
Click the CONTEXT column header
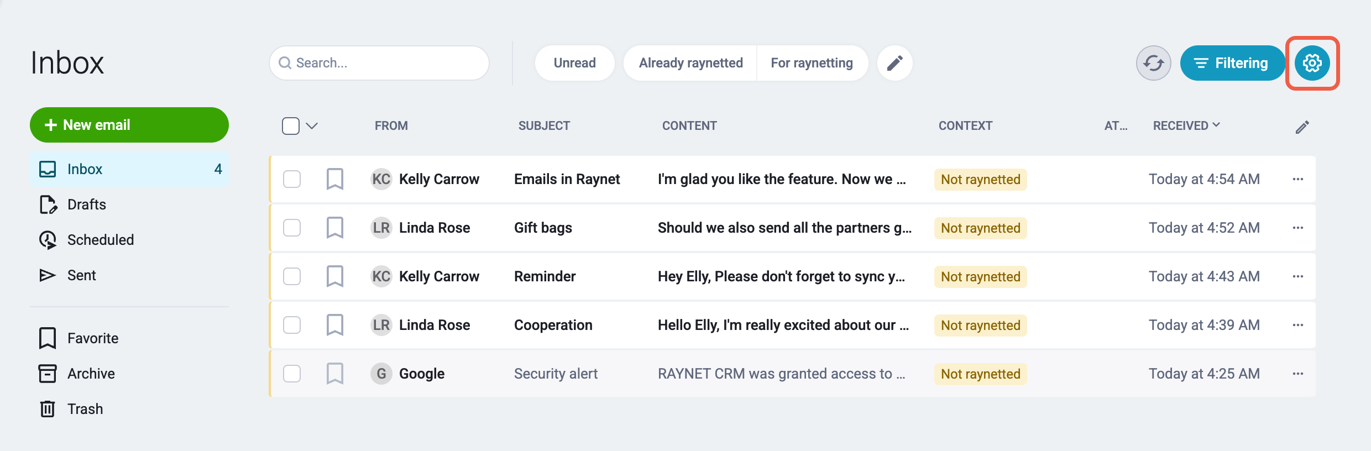point(965,126)
